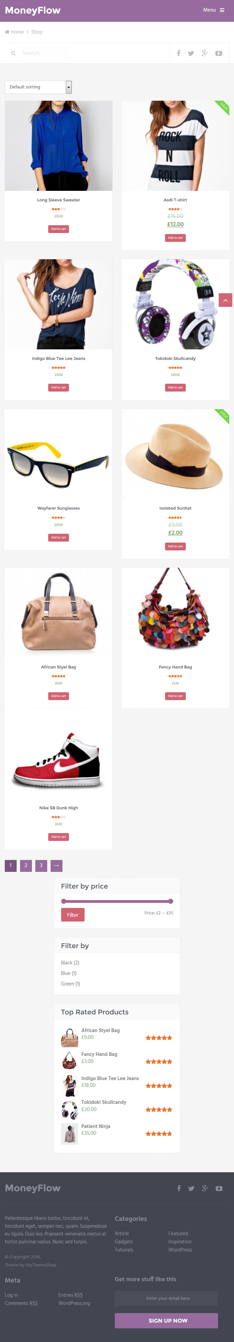Click the Home breadcrumb house icon

point(7,32)
